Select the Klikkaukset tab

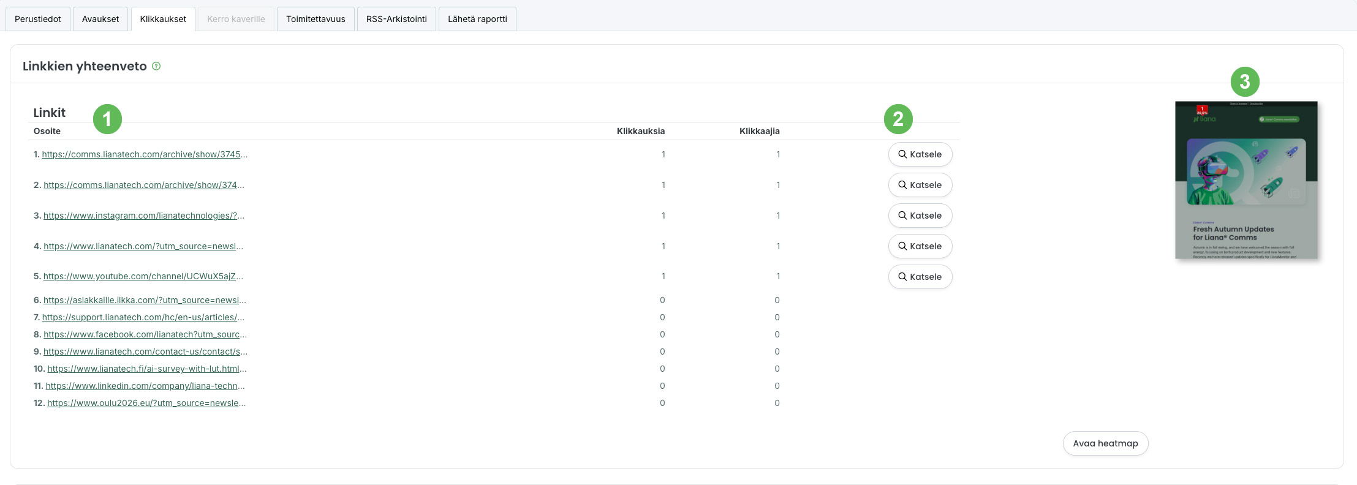click(163, 19)
